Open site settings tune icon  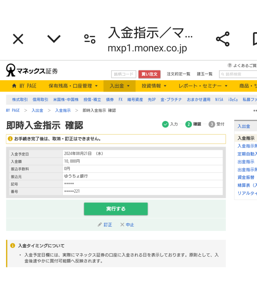coord(90,39)
